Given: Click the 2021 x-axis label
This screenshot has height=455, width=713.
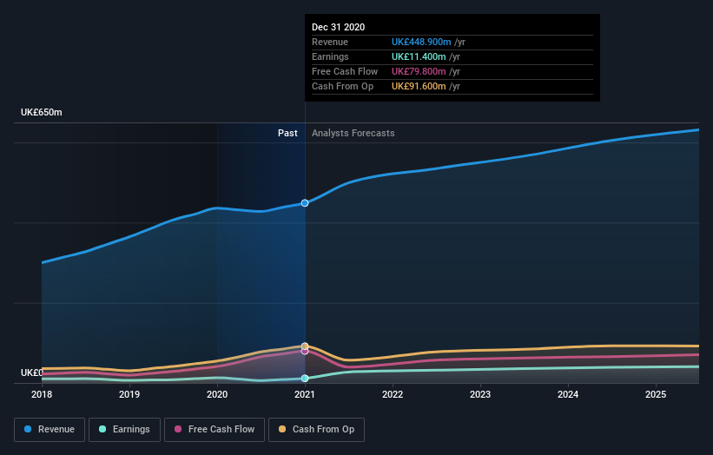Looking at the screenshot, I should tap(305, 394).
